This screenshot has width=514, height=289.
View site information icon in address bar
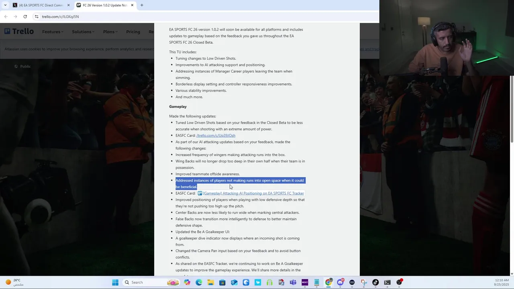[37, 16]
